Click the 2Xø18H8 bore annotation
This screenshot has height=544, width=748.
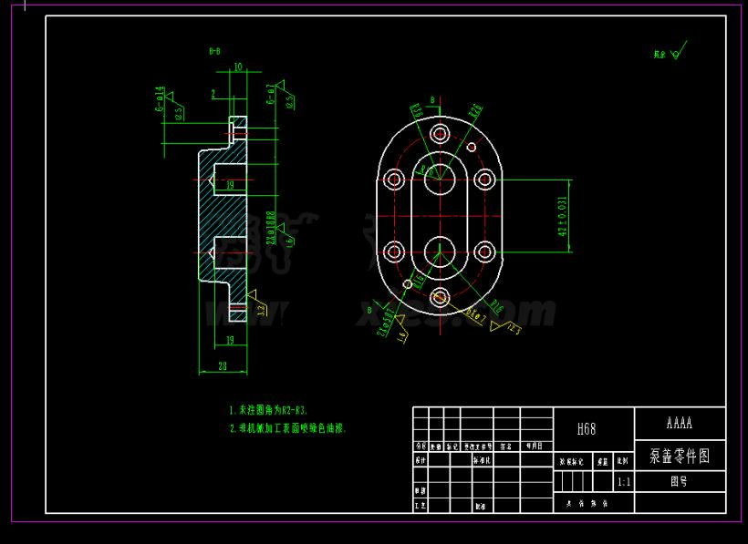271,228
